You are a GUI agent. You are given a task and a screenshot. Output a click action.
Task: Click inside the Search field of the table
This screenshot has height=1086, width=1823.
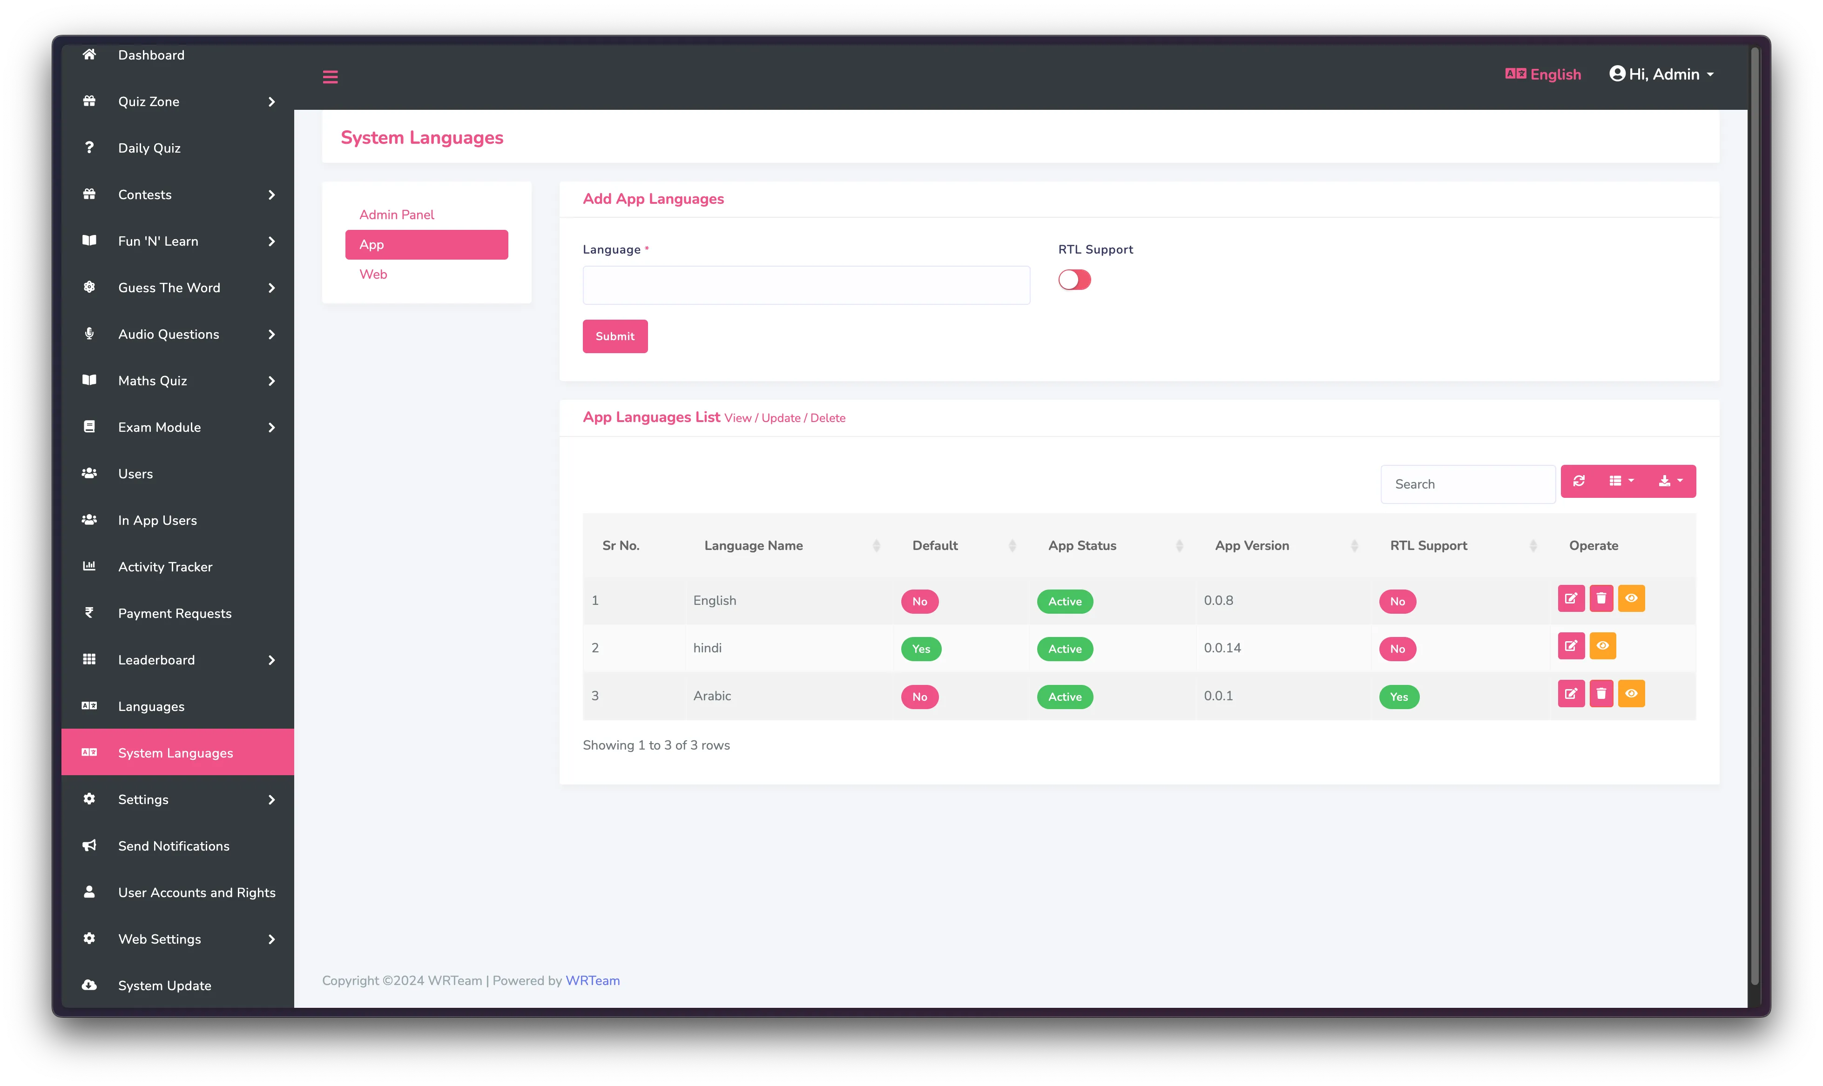[x=1467, y=484]
